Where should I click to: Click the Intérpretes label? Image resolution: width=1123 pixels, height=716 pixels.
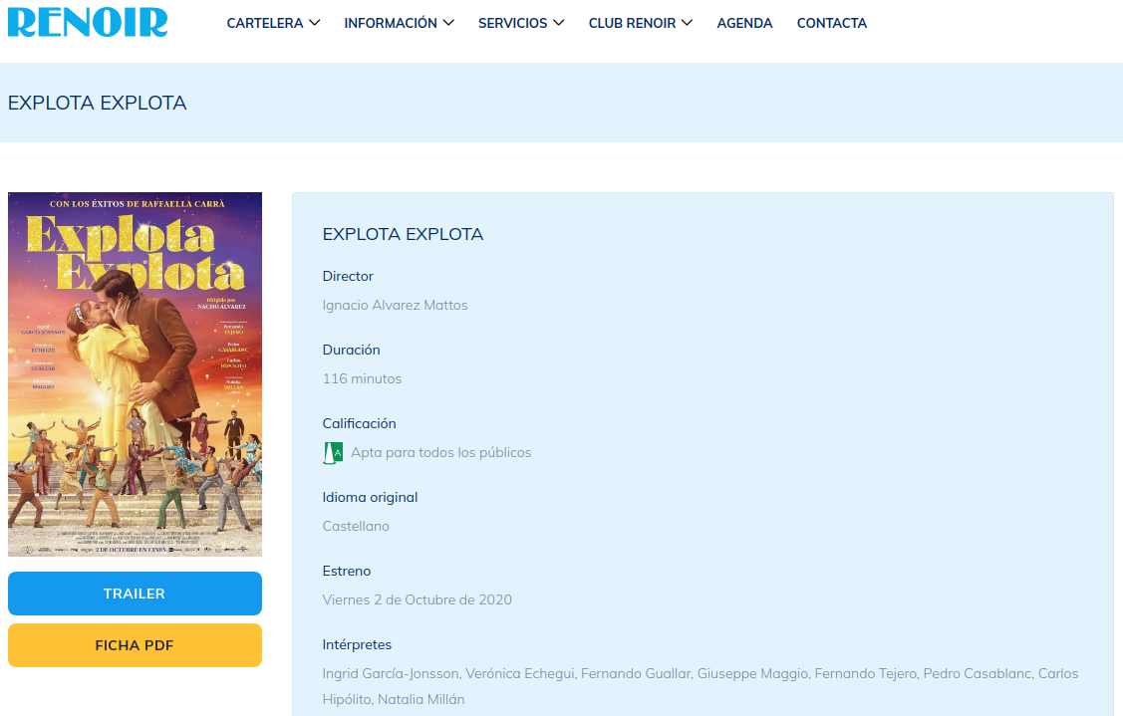click(x=357, y=645)
